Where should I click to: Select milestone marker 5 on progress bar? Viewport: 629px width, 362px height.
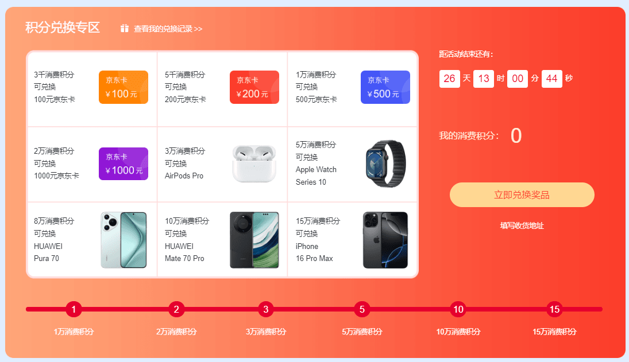point(362,309)
